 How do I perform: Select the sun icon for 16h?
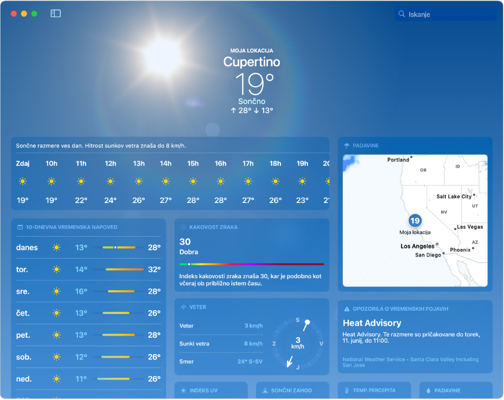[220, 181]
